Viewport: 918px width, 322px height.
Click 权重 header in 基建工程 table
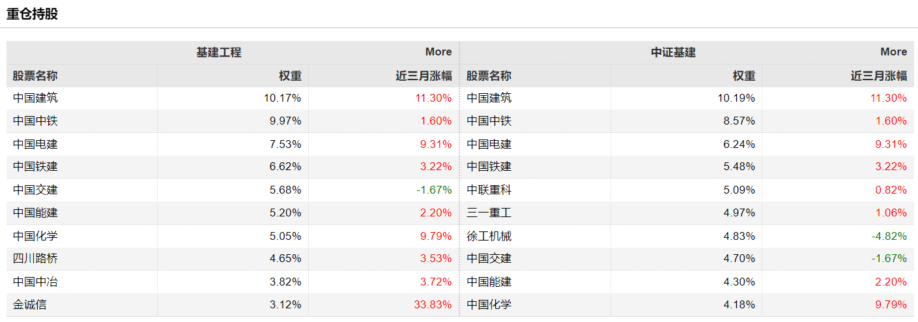pos(291,76)
